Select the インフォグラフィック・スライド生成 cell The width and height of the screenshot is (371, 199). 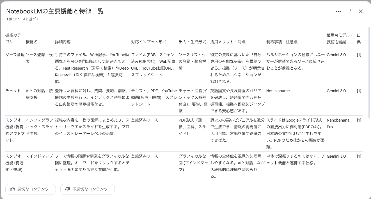[40, 127]
